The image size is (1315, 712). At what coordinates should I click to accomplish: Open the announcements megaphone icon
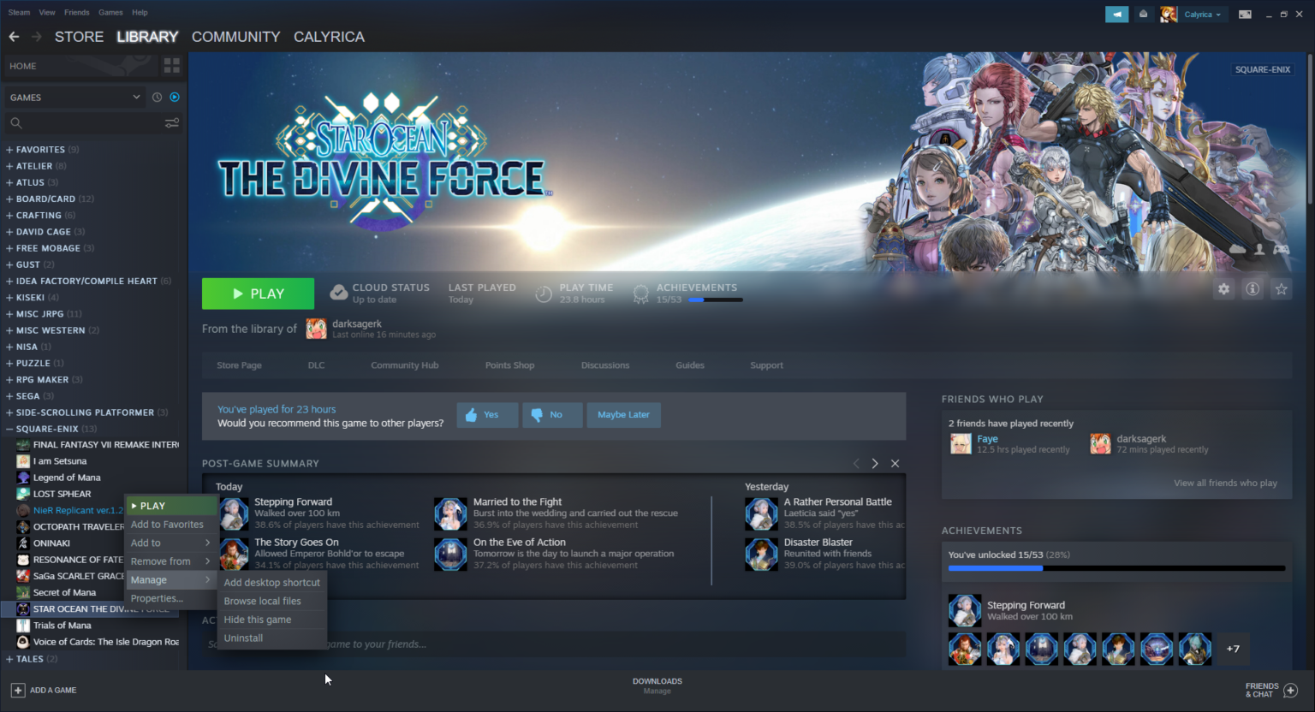click(x=1116, y=14)
